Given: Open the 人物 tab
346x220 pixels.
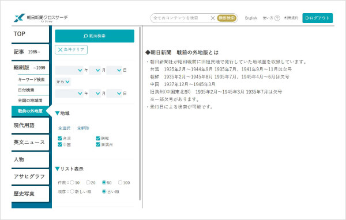Looking at the screenshot, I should [x=30, y=159].
